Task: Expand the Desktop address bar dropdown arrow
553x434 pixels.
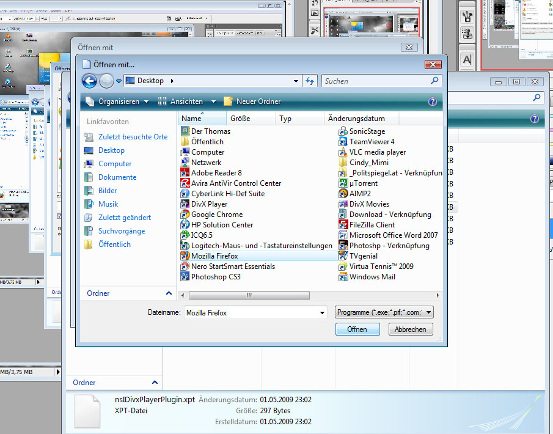Action: click(296, 81)
